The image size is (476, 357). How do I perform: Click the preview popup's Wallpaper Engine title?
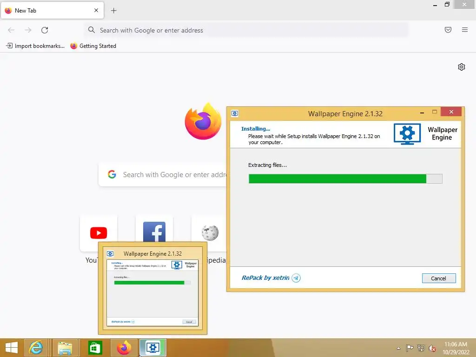(x=152, y=254)
